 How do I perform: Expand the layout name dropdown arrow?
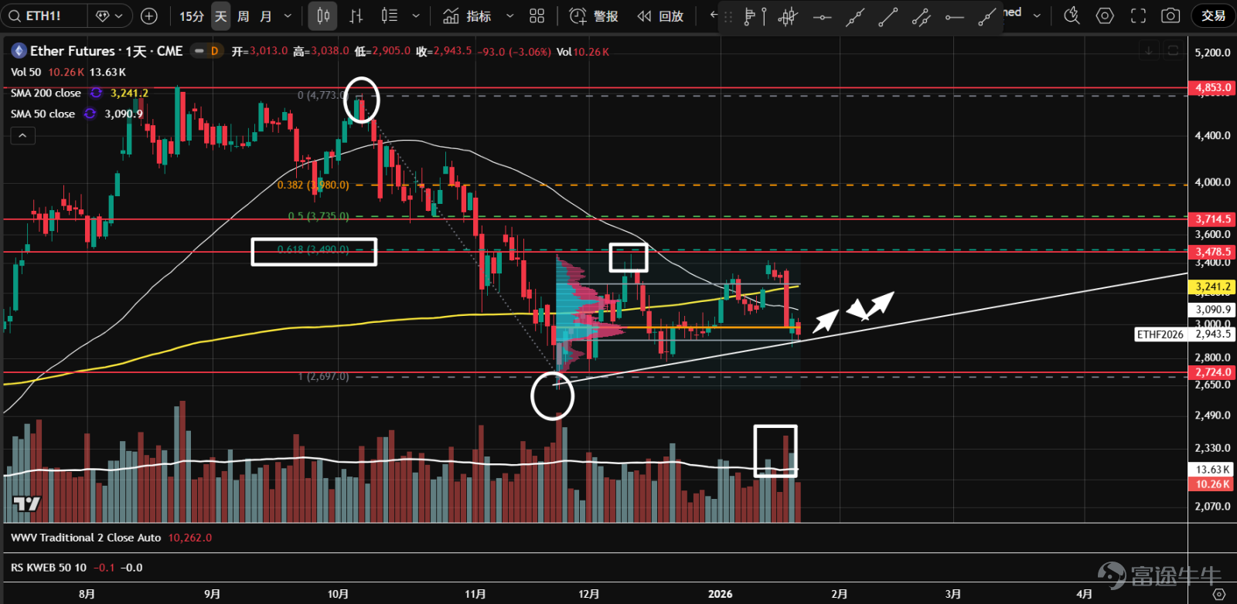click(x=1037, y=15)
